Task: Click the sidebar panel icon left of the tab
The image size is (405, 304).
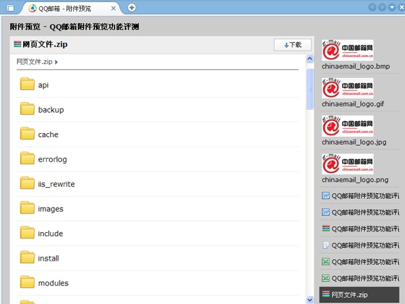Action: [x=10, y=8]
